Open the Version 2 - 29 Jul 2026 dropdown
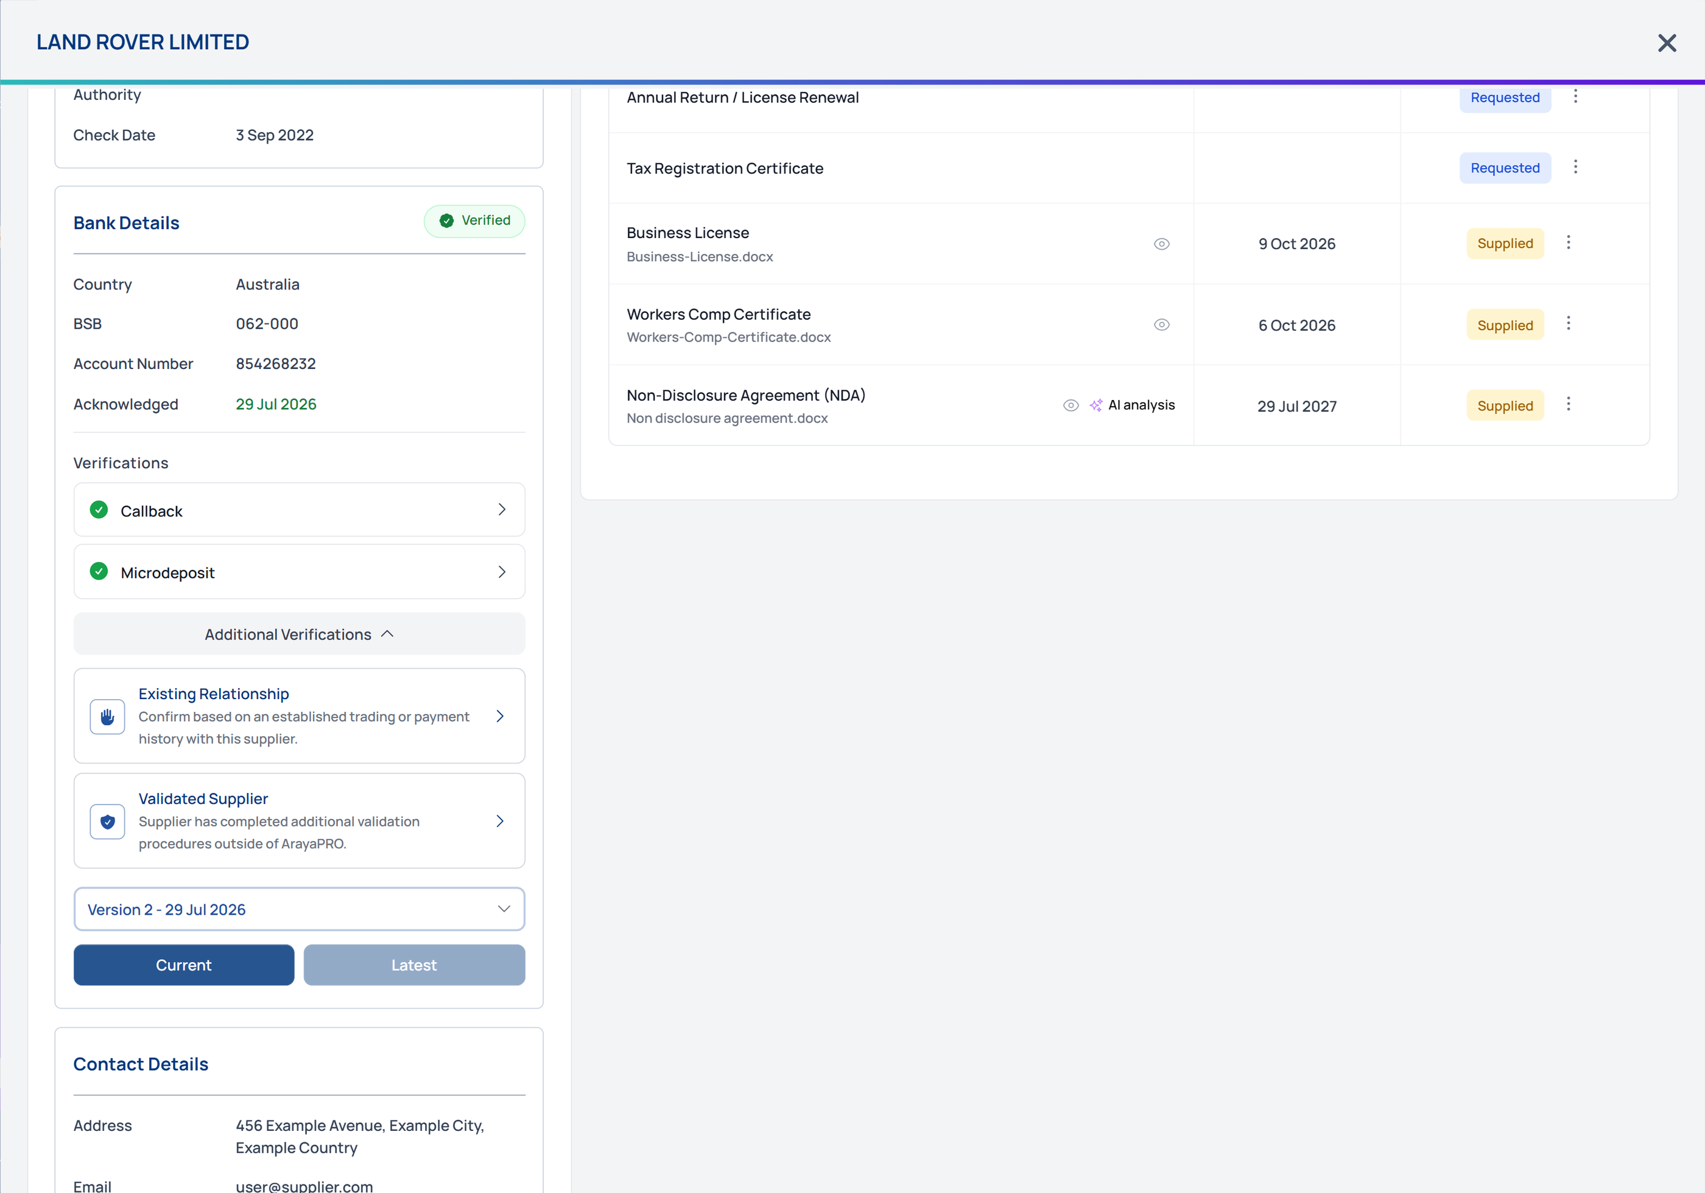1705x1193 pixels. pos(299,909)
